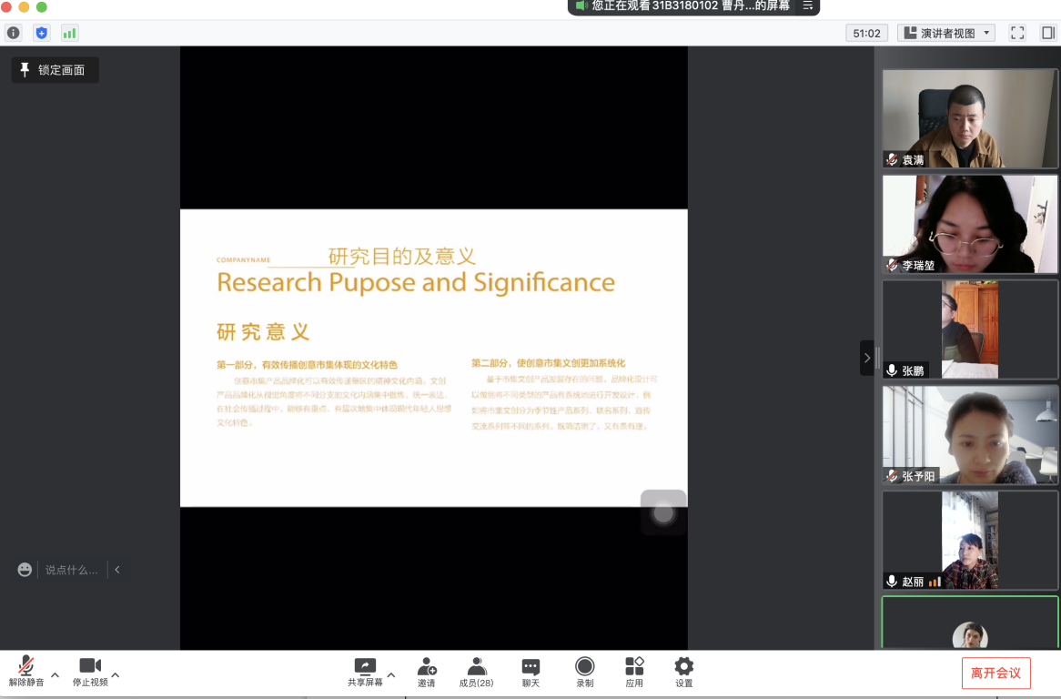The height and width of the screenshot is (699, 1061).
Task: Turn off the camera with 停止视频
Action: [x=90, y=672]
